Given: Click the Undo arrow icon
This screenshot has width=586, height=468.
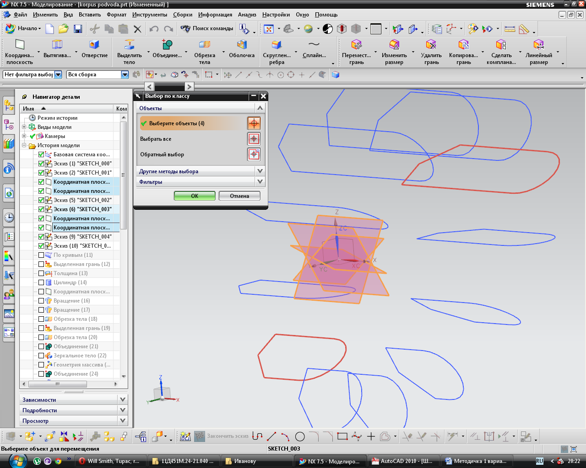Looking at the screenshot, I should click(x=154, y=29).
